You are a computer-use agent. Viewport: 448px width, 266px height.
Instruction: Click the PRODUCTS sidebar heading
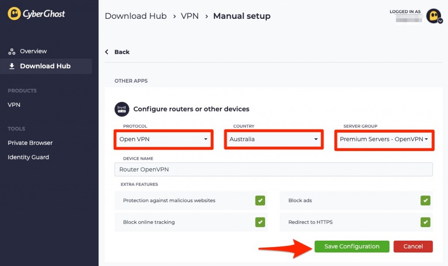(x=22, y=91)
